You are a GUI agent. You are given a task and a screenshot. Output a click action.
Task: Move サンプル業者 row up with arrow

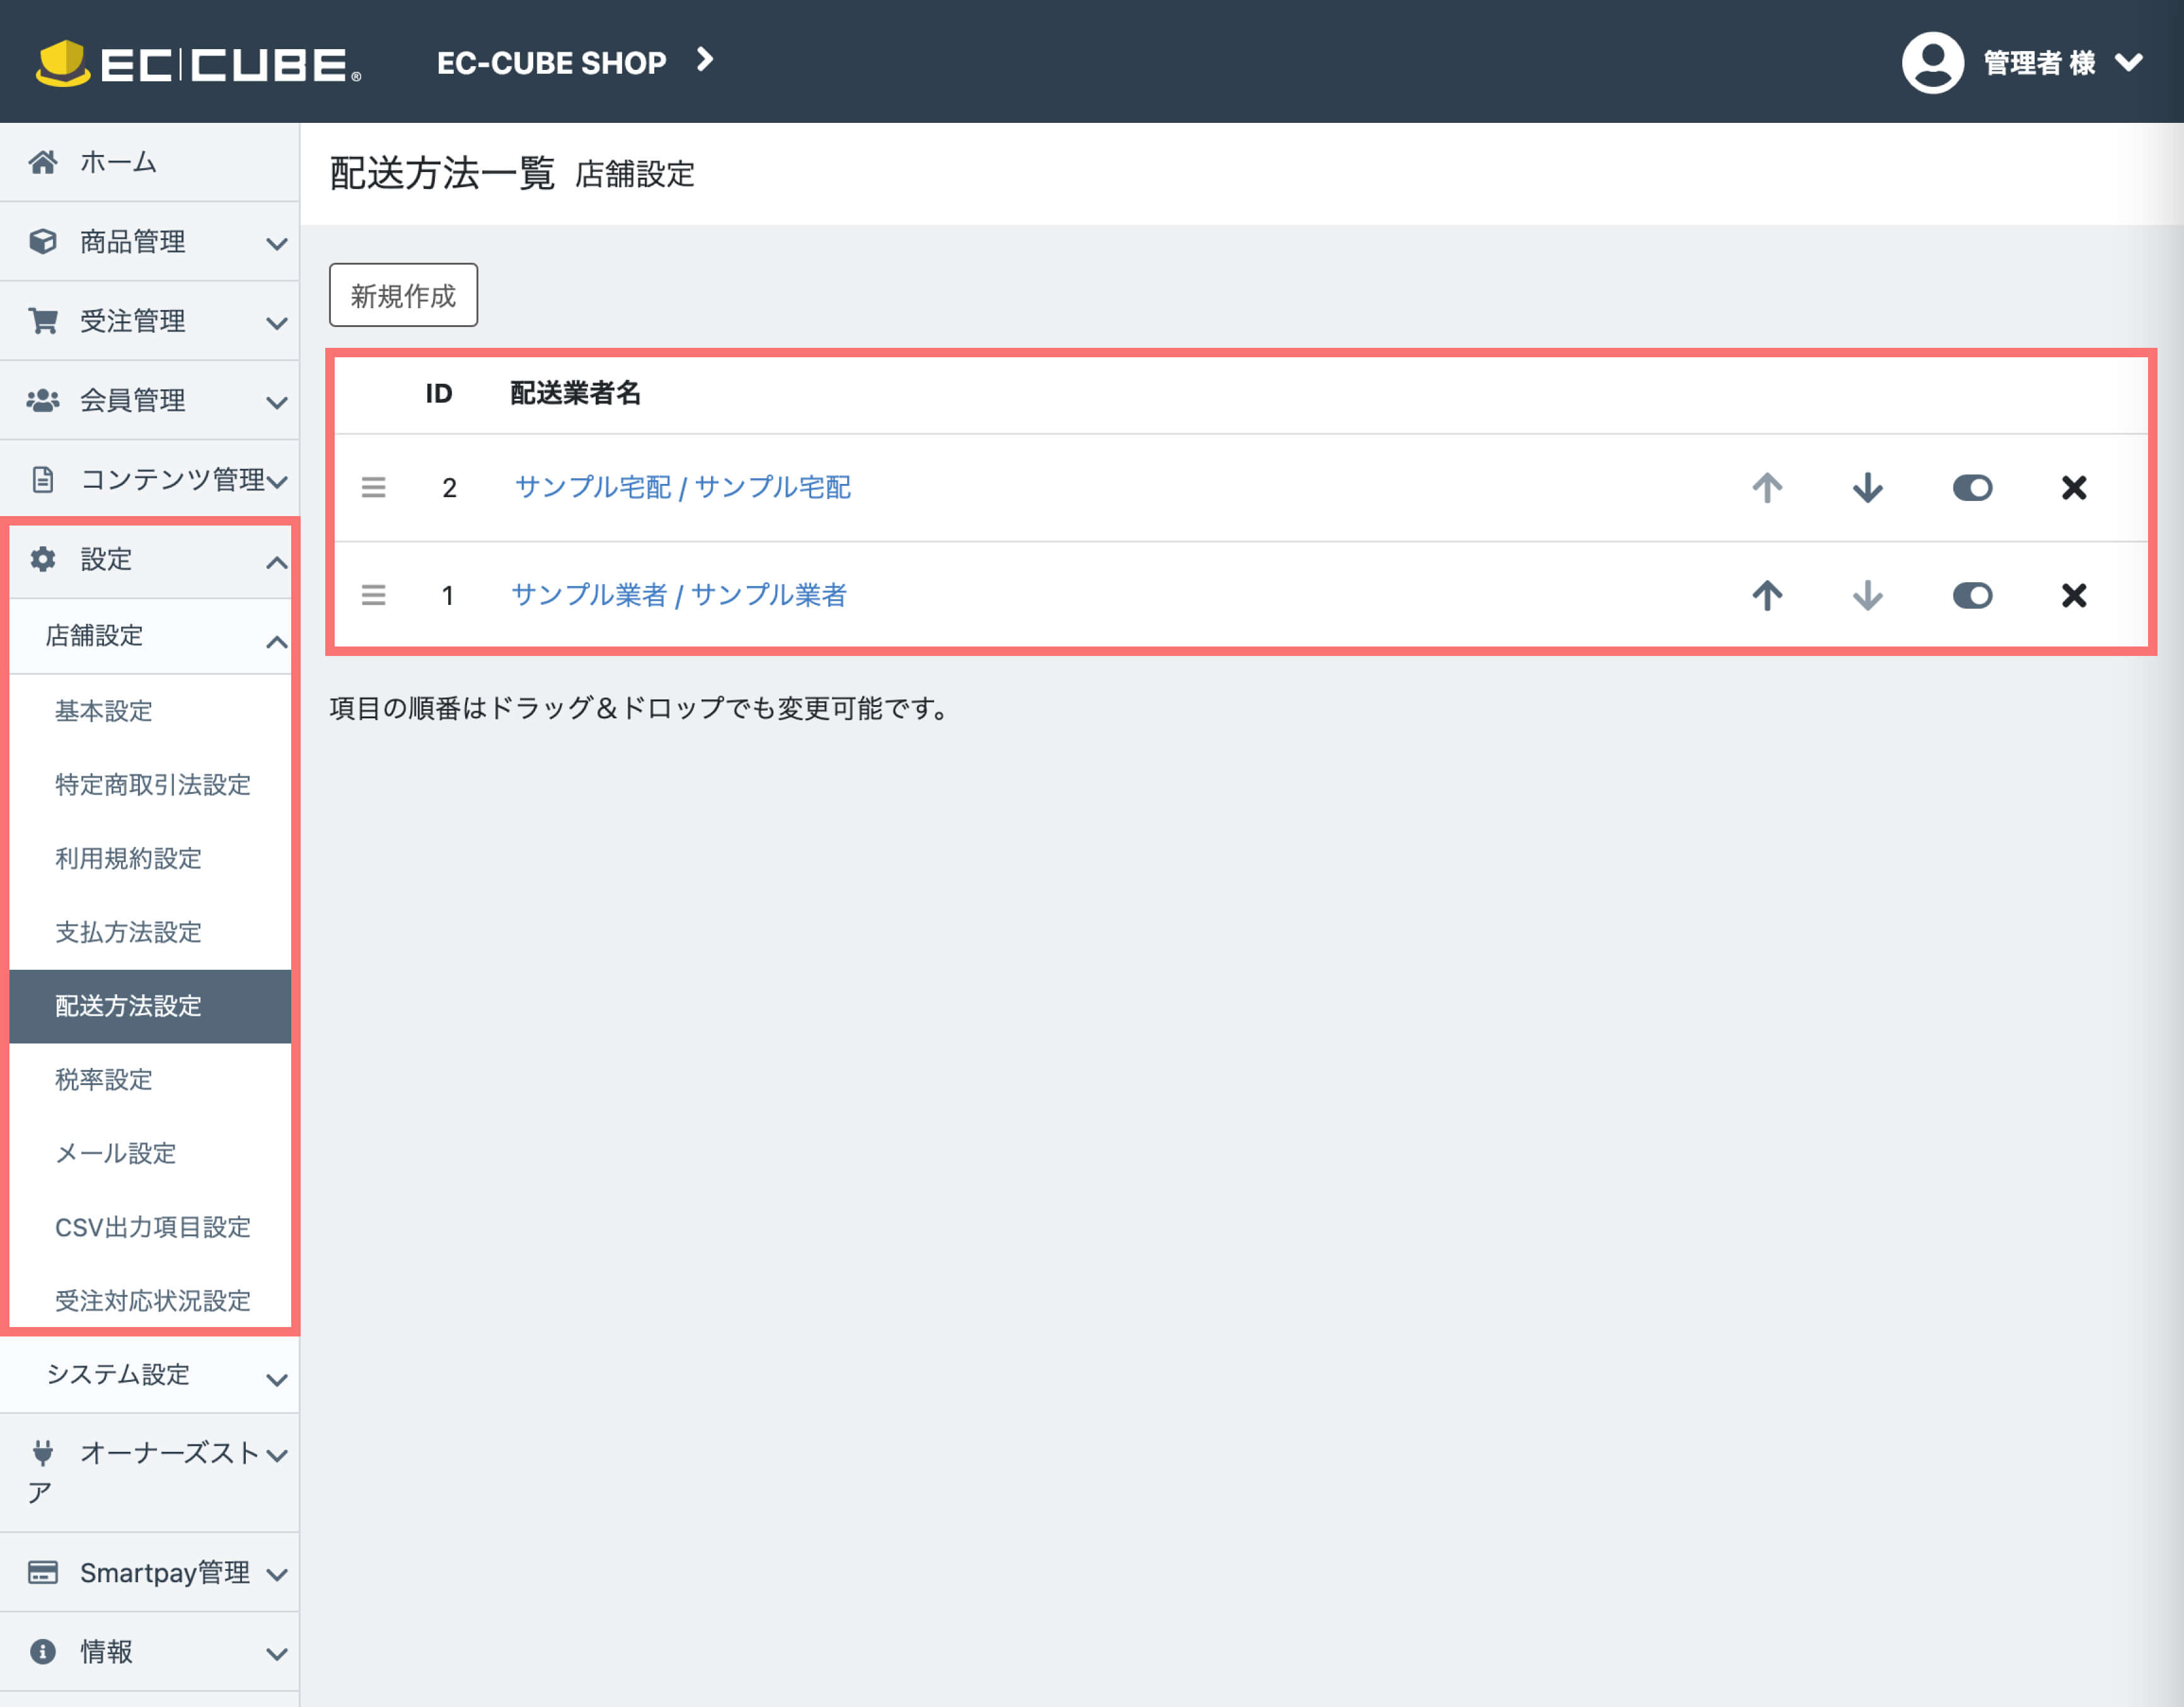tap(1767, 596)
